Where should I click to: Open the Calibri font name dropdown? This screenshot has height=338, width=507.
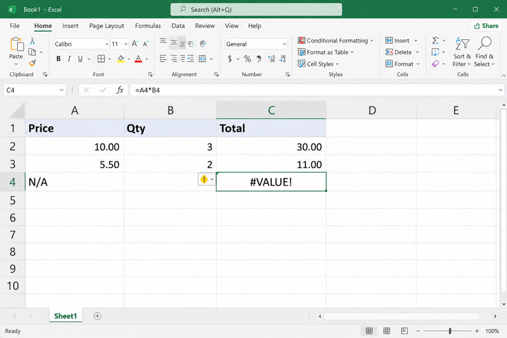[x=106, y=44]
